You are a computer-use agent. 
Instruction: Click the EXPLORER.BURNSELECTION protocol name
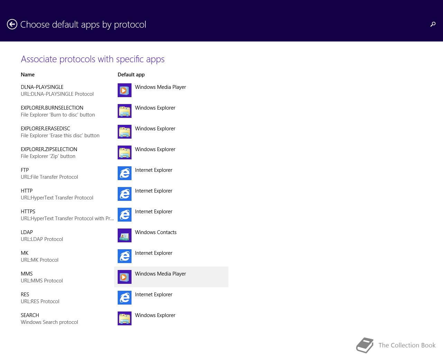52,108
